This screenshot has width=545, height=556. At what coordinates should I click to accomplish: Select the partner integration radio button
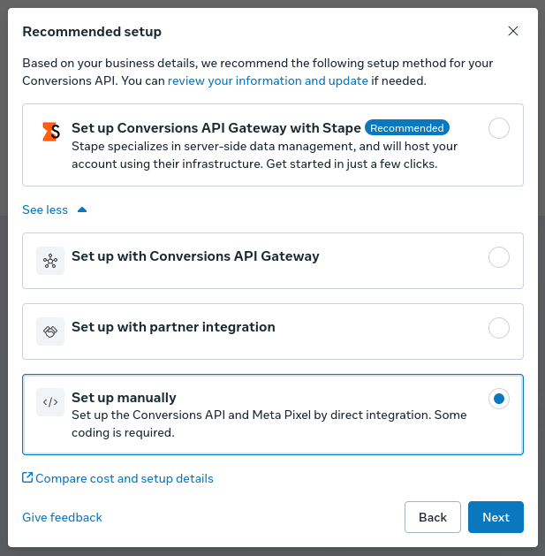(x=498, y=328)
